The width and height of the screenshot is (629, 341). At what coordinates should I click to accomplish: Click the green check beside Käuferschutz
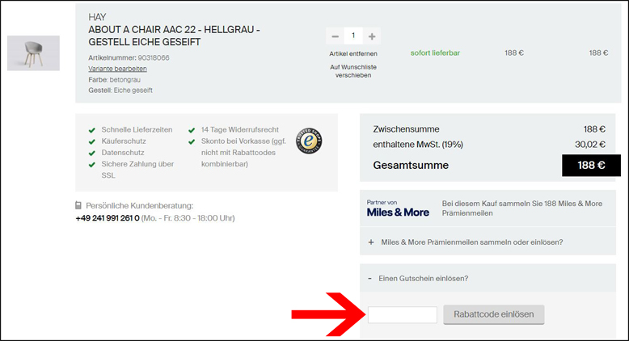(x=92, y=141)
